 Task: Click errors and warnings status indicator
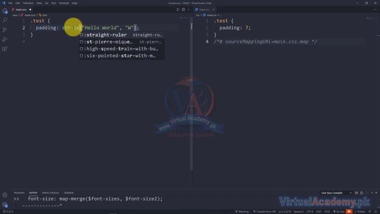click(8, 212)
